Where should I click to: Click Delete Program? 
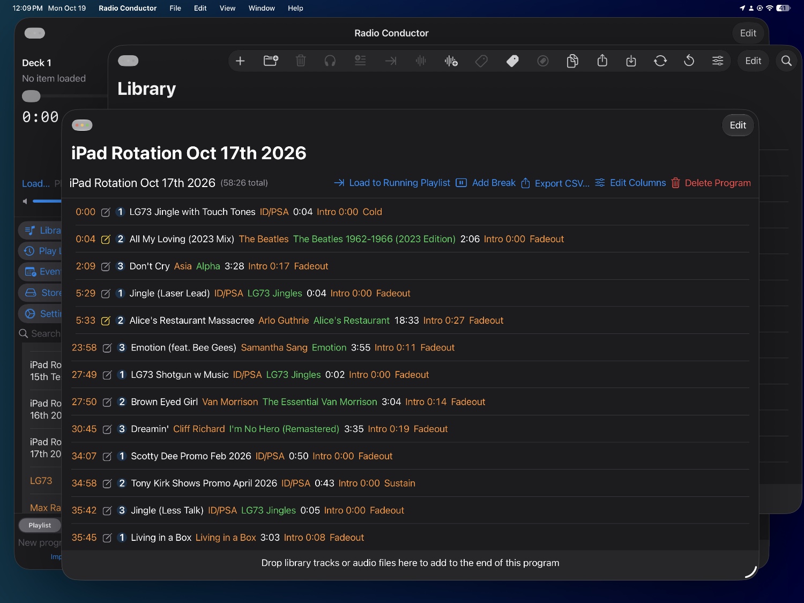[711, 183]
